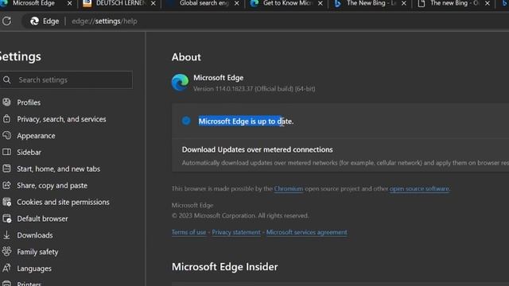Open Sidebar settings

pos(29,153)
